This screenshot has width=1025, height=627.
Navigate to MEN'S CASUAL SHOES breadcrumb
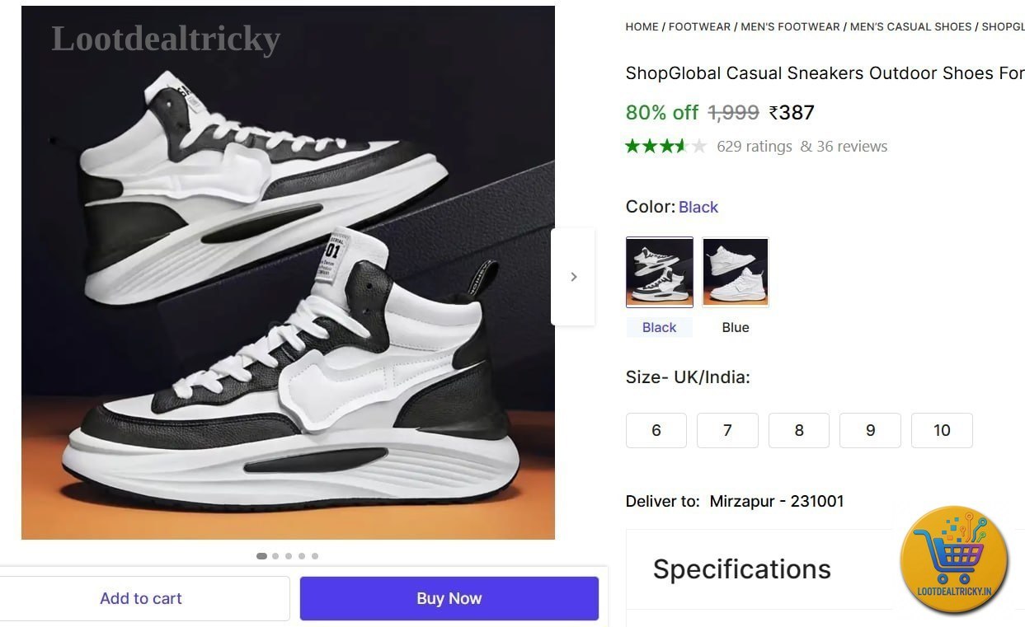[910, 26]
